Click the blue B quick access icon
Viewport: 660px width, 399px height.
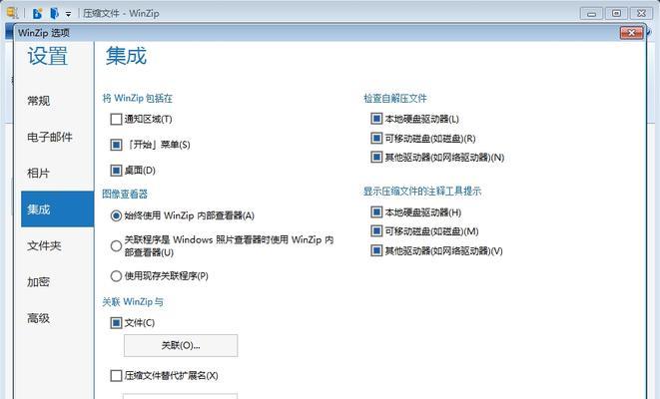[38, 13]
